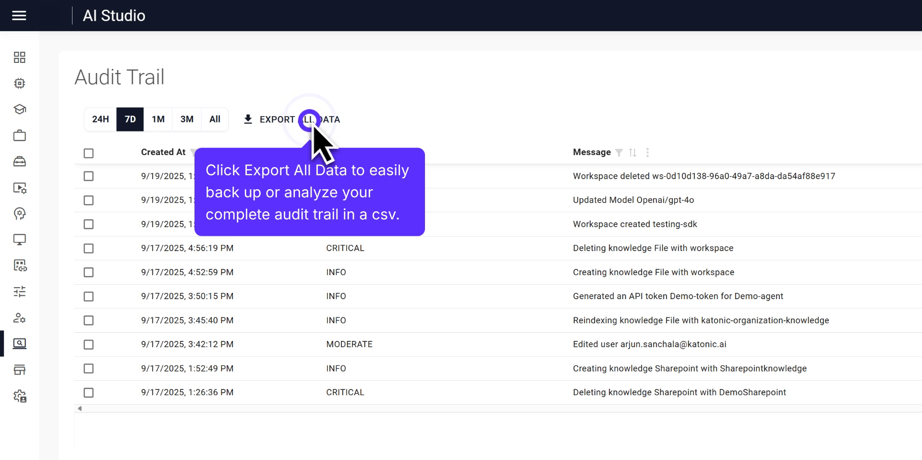Toggle the Message column sort arrows
922x460 pixels.
point(633,152)
